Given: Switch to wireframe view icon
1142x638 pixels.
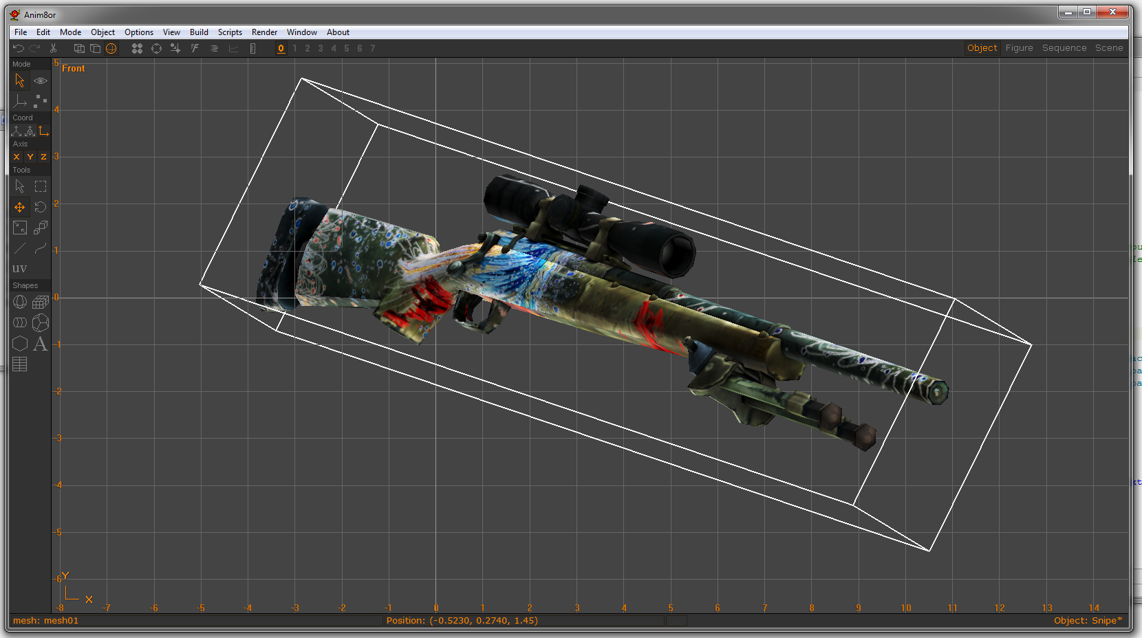Looking at the screenshot, I should click(x=79, y=48).
